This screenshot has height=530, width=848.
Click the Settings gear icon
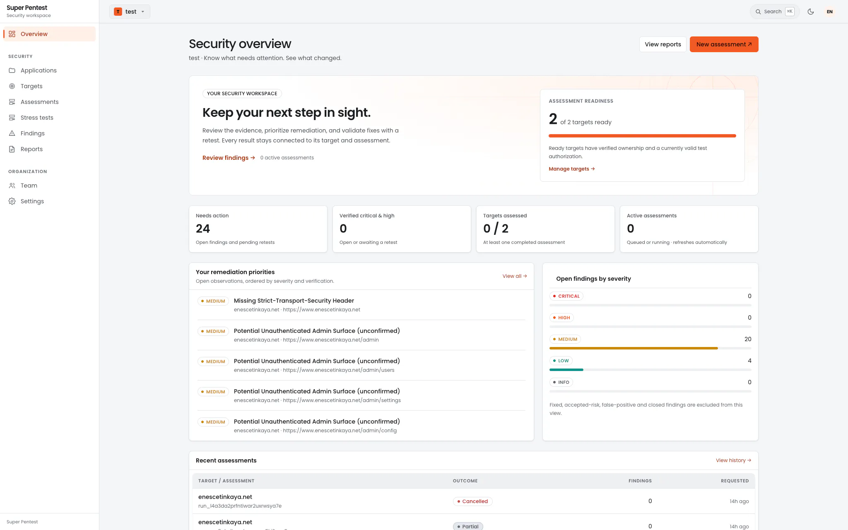click(12, 201)
